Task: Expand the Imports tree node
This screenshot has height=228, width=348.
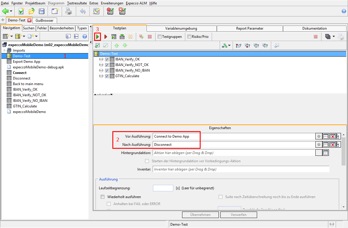Action: (x=4, y=50)
